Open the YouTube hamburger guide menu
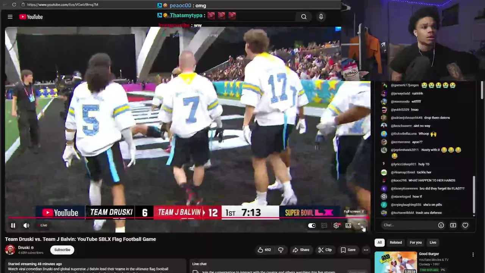The height and width of the screenshot is (273, 485). pyautogui.click(x=10, y=17)
